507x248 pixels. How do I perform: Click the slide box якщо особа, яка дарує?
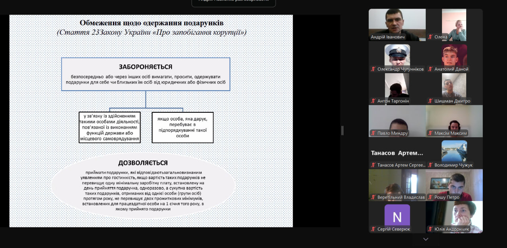[183, 127]
